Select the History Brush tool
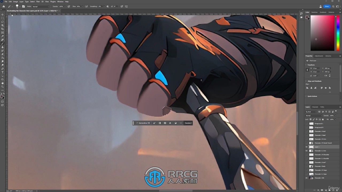 [x=3, y=50]
